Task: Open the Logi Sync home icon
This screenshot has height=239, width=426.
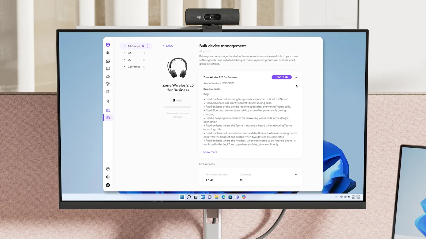Action: click(108, 44)
